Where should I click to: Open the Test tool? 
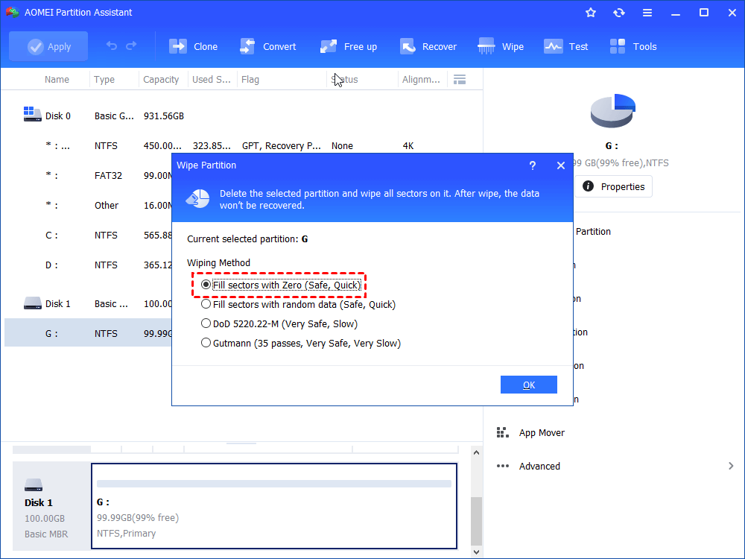click(566, 46)
